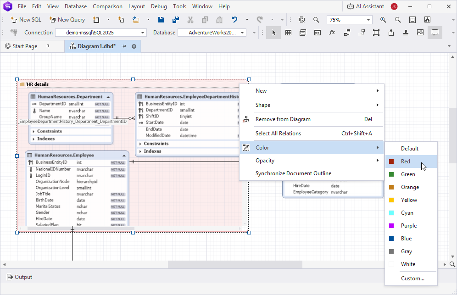Click the Open file folder icon
The image size is (457, 295).
[136, 20]
